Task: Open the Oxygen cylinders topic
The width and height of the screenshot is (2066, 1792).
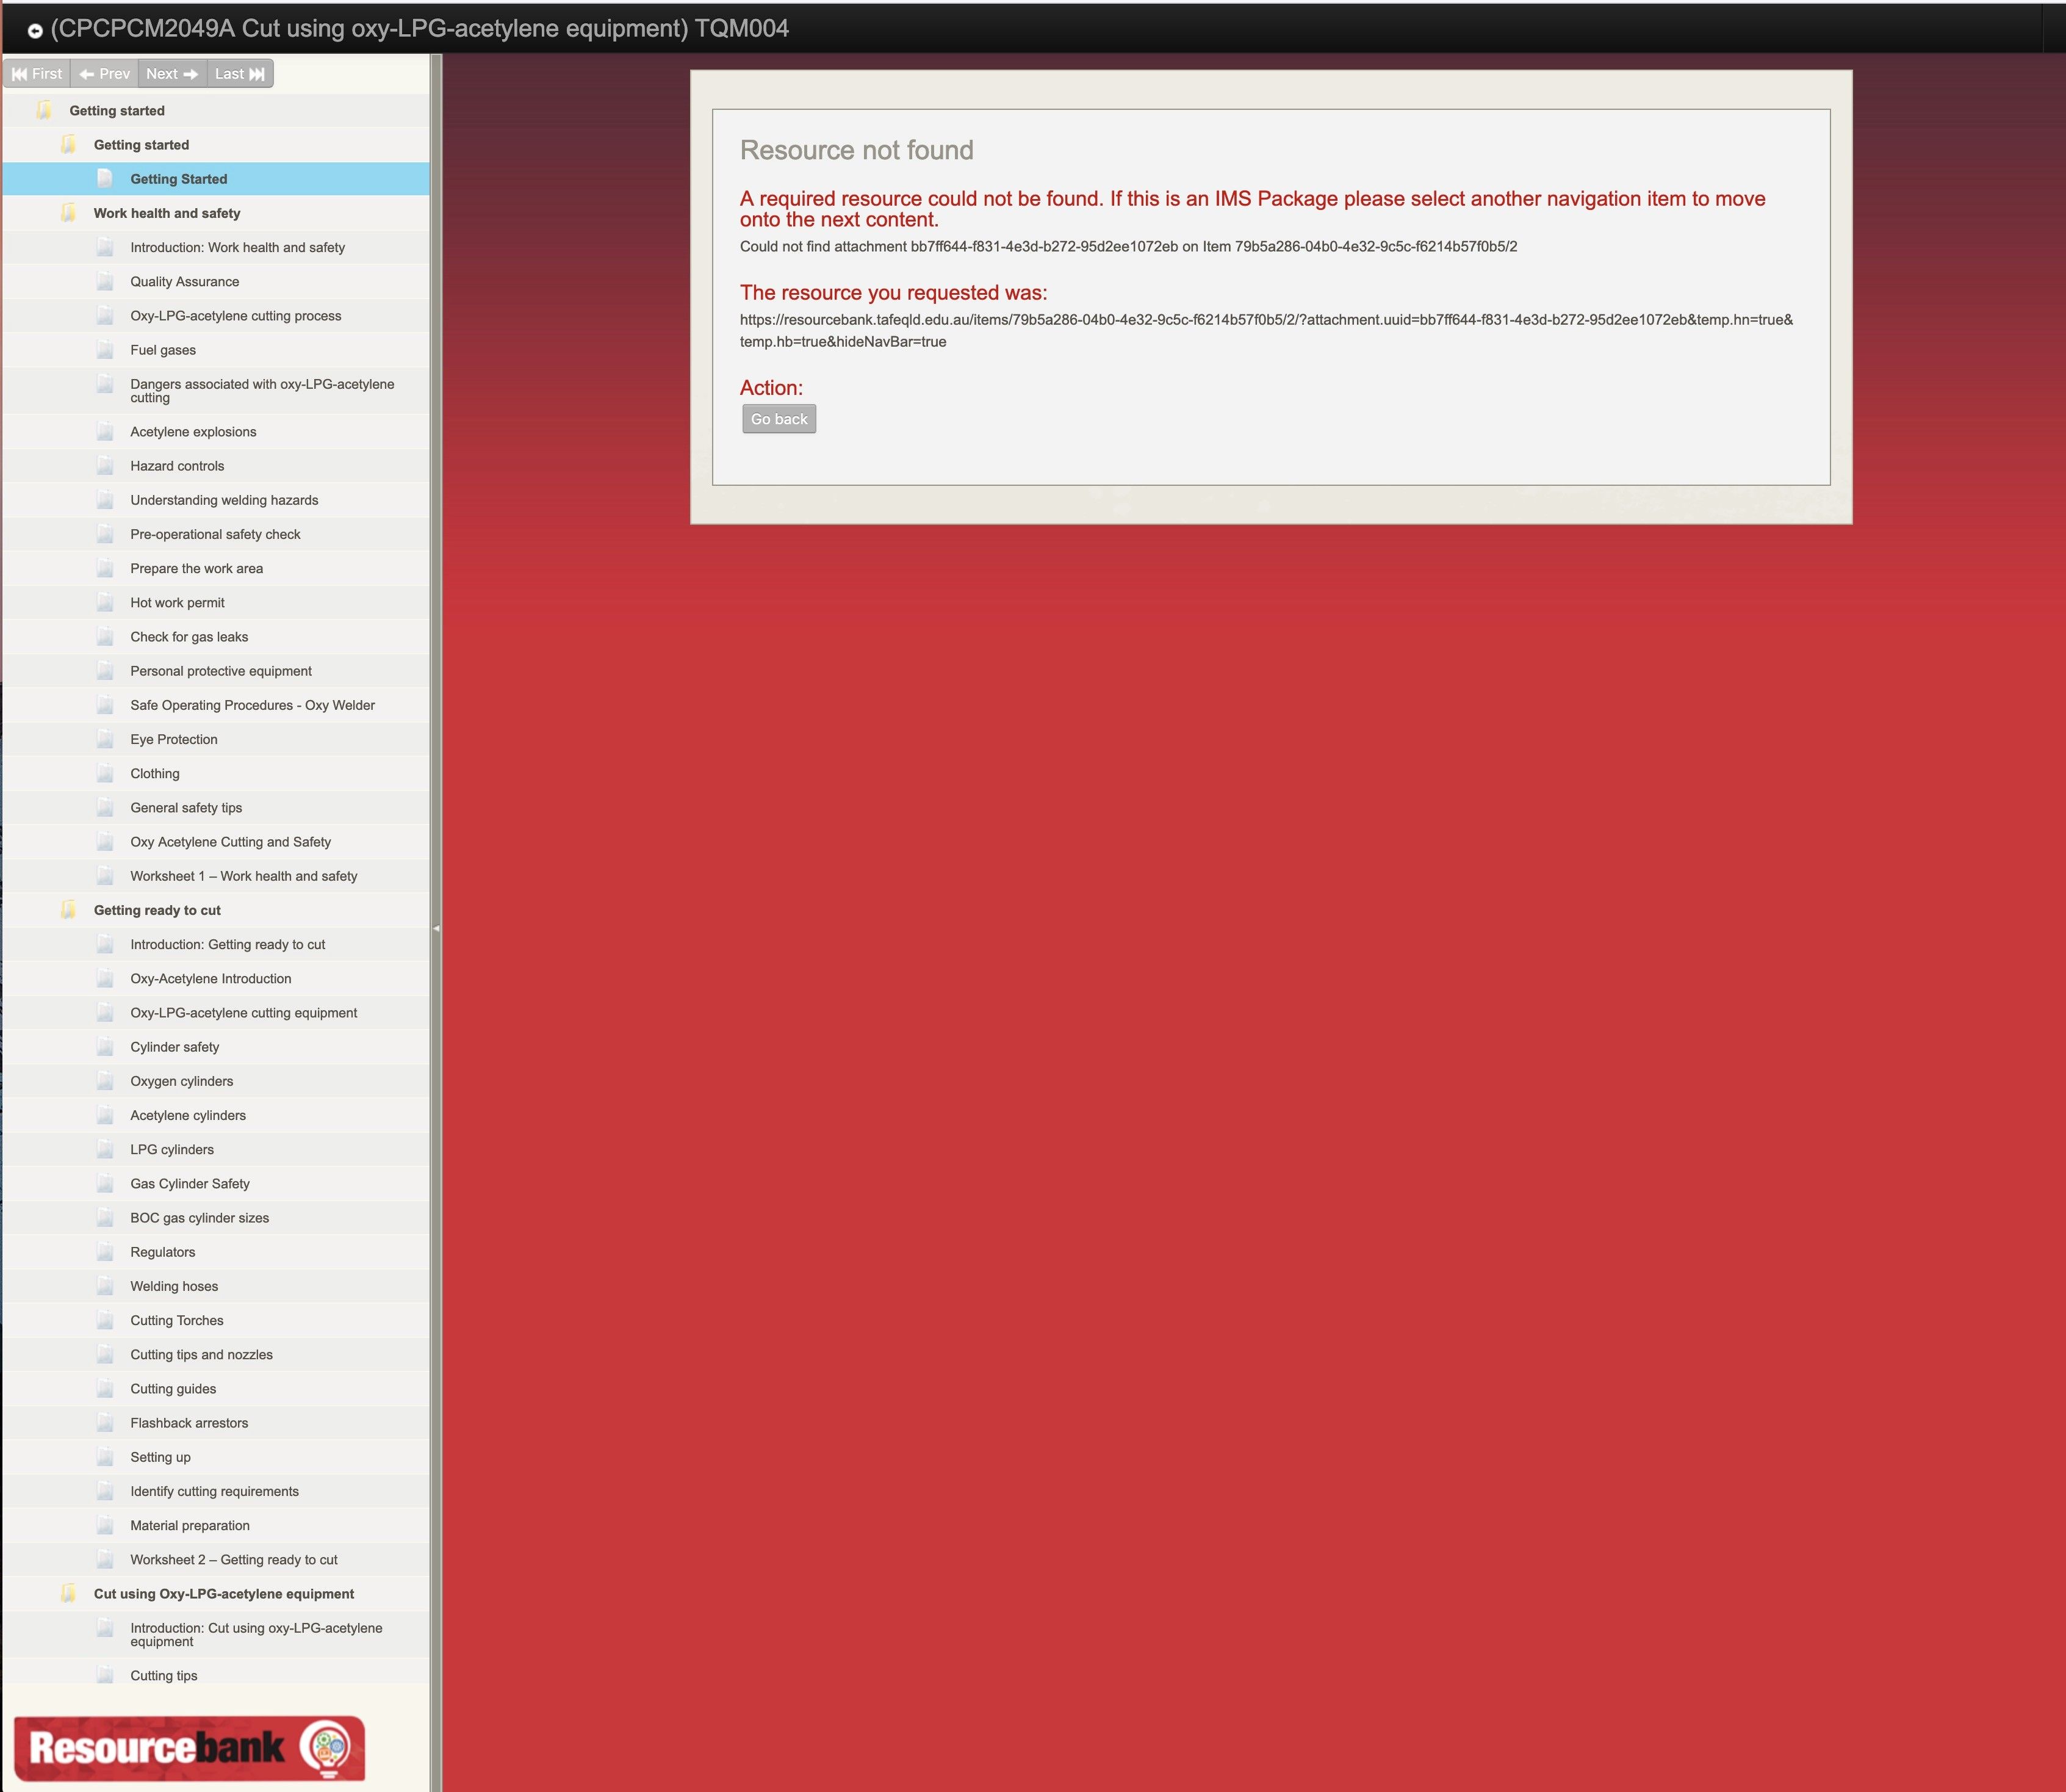Action: click(x=181, y=1080)
